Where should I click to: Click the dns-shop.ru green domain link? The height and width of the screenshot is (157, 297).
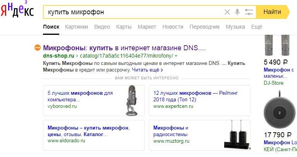[x=58, y=56]
